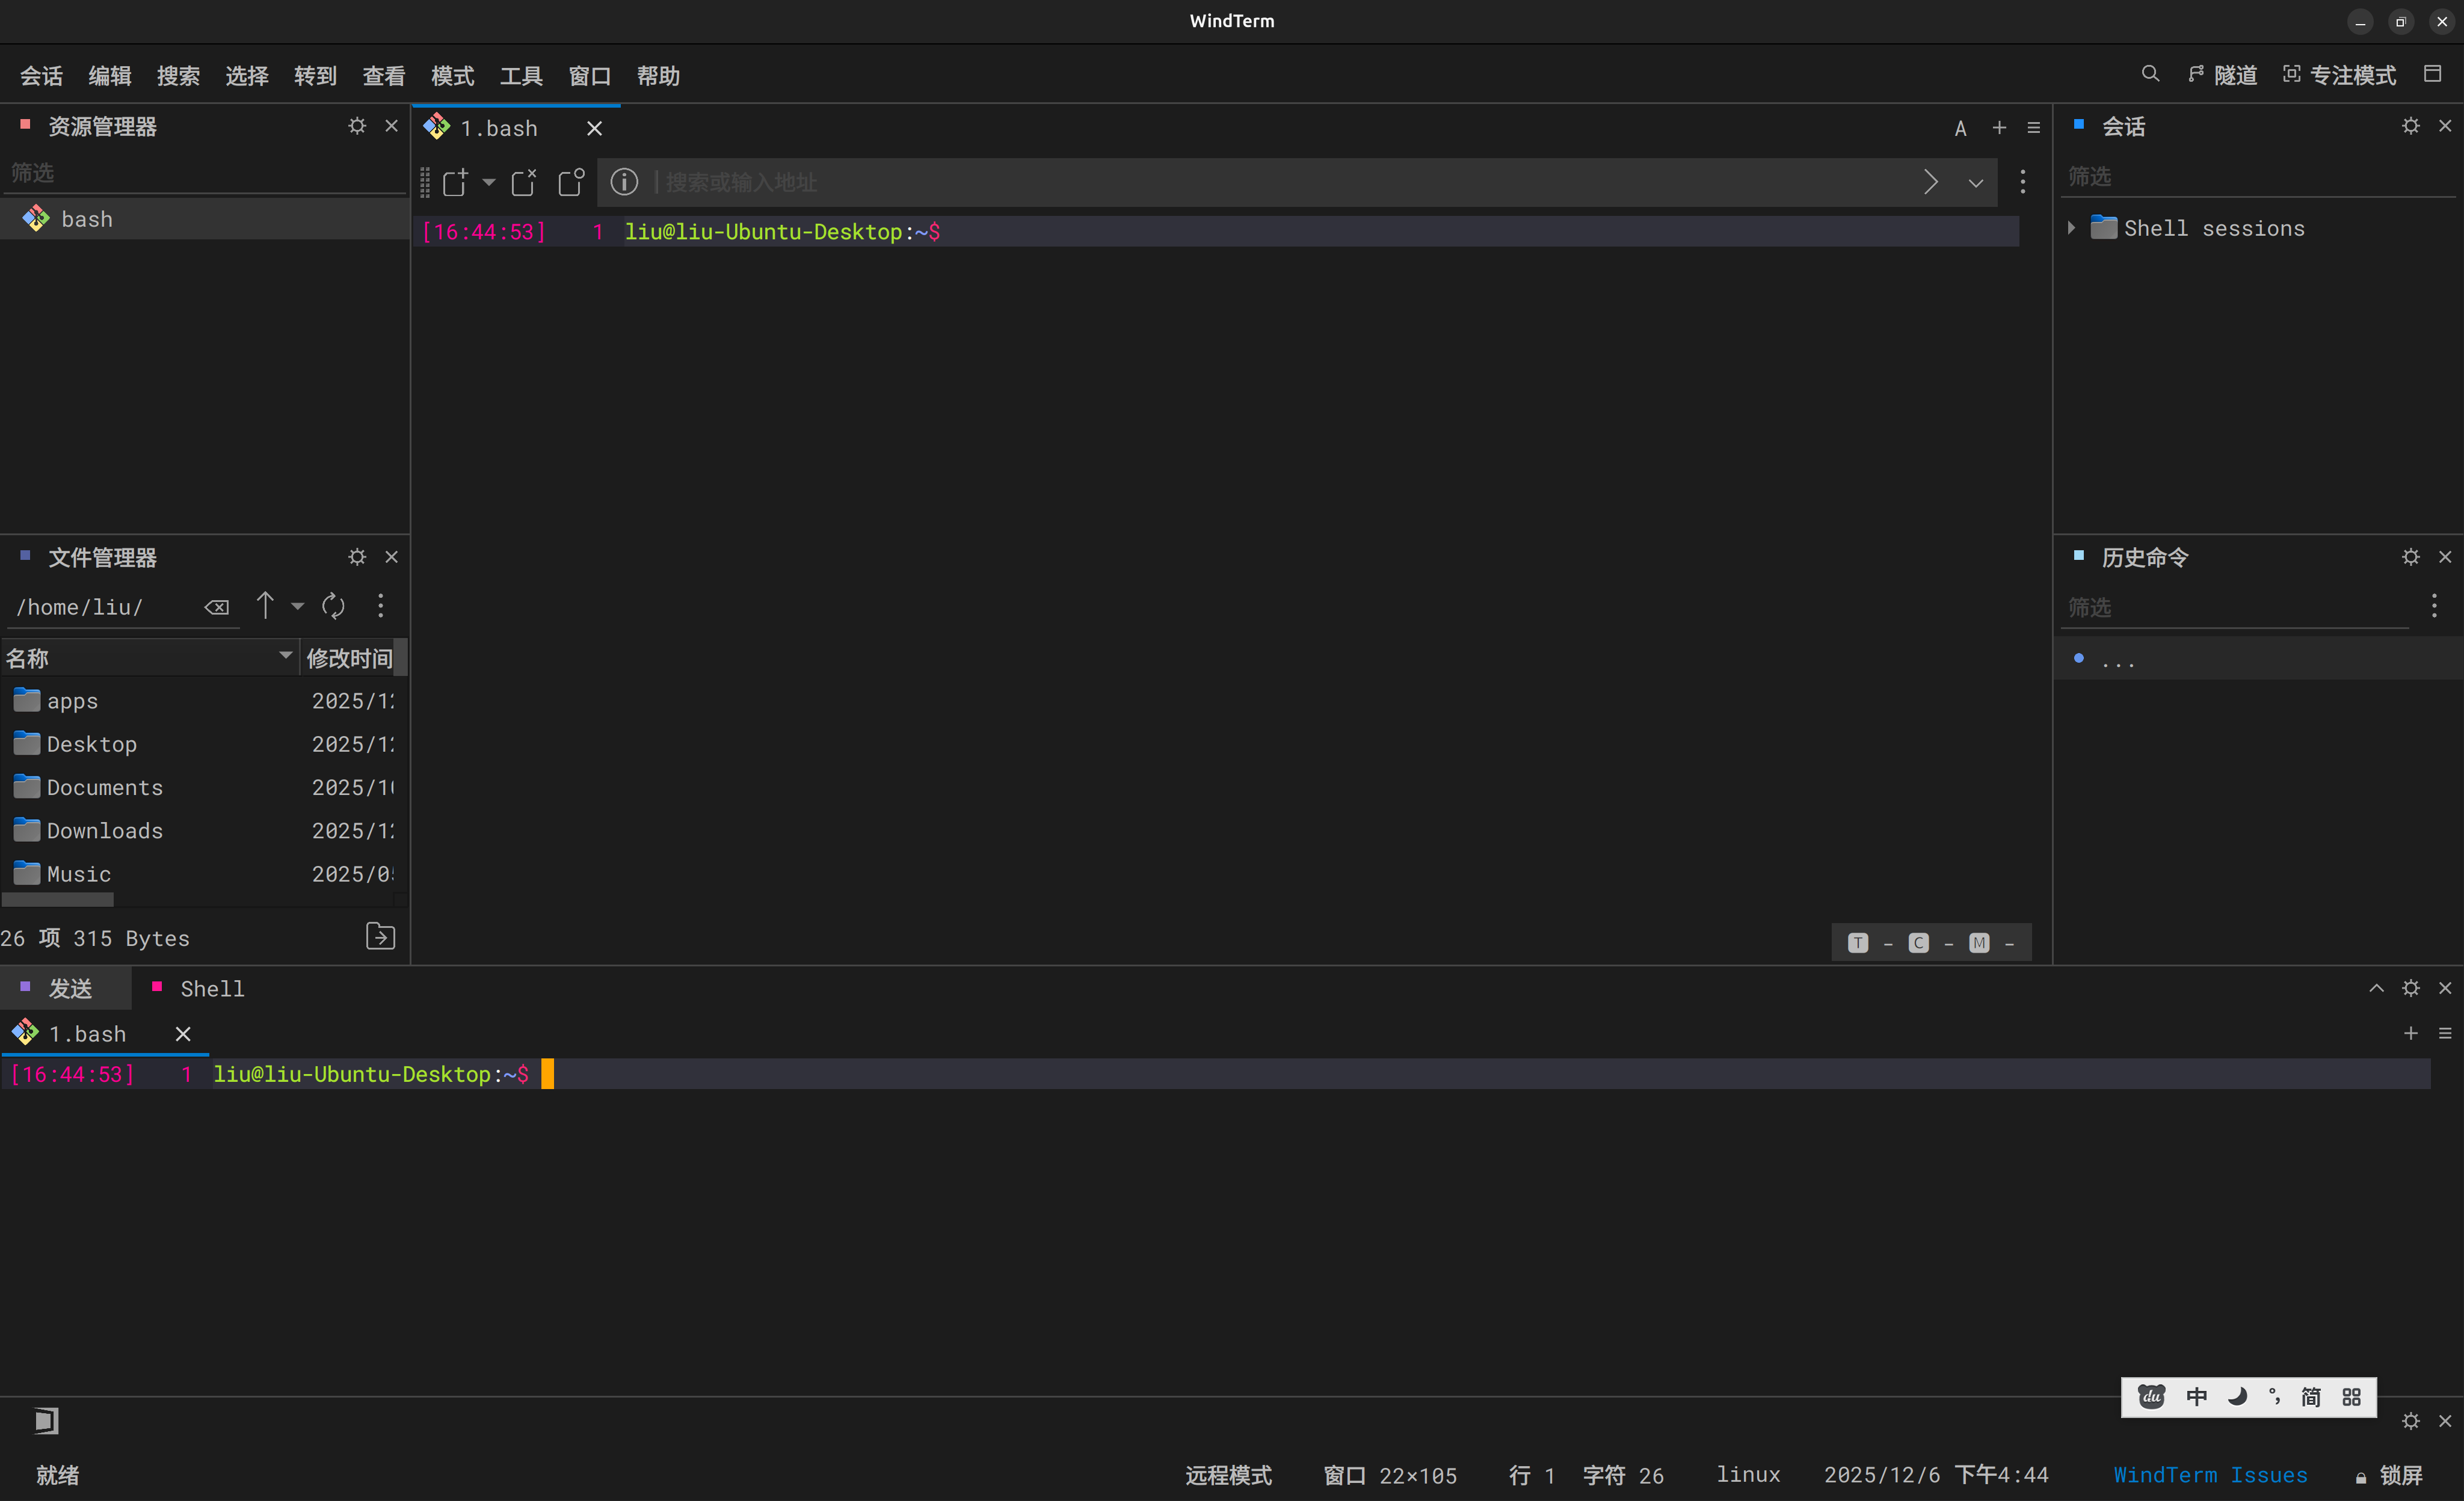Refresh the file manager listing

333,606
